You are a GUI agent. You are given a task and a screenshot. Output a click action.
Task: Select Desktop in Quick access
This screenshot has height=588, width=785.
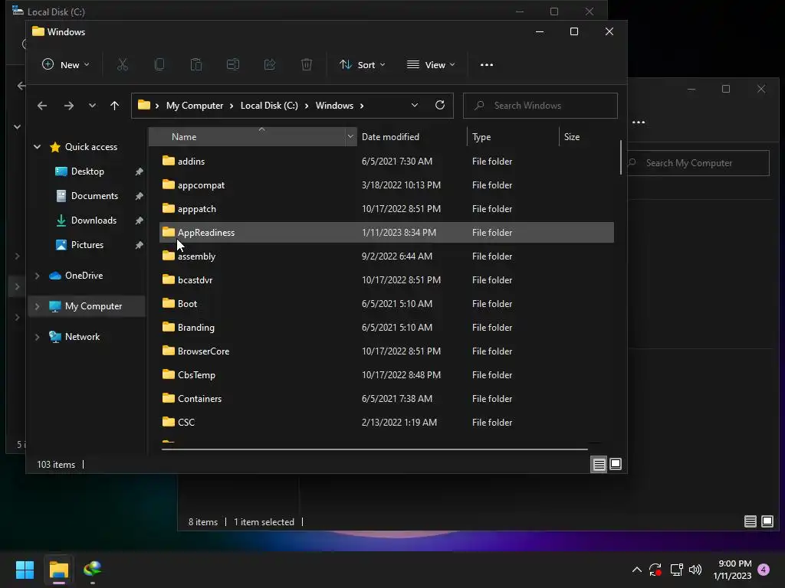coord(88,171)
